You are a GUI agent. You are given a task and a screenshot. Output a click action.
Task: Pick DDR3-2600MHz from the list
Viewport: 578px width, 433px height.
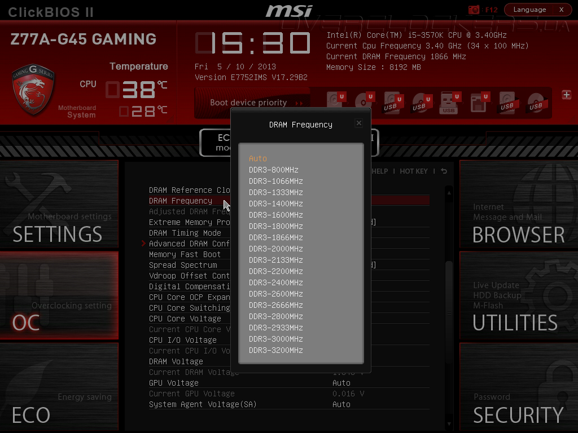point(275,294)
